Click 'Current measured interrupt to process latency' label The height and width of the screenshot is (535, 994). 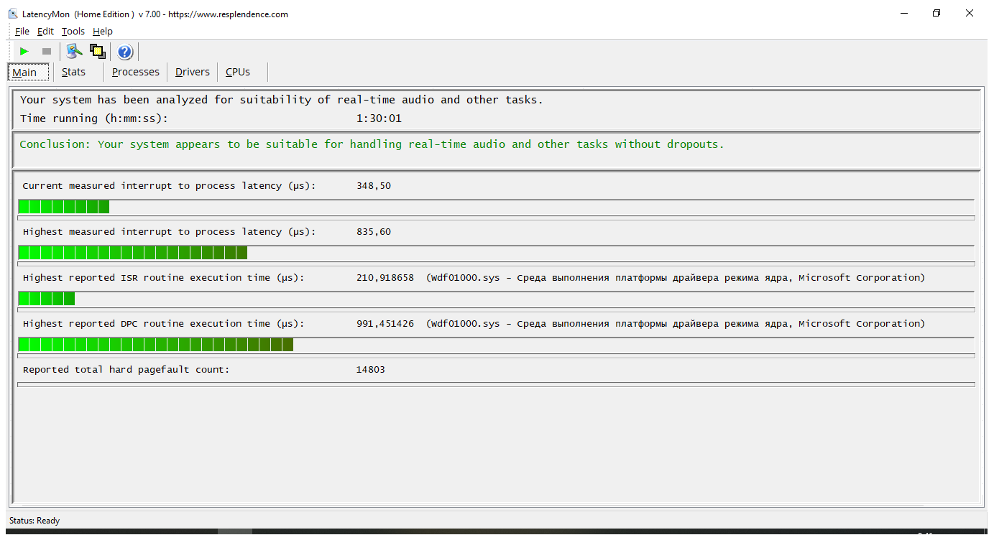pyautogui.click(x=170, y=186)
